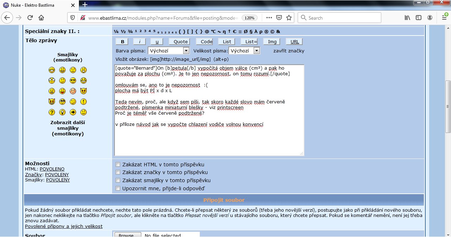The width and height of the screenshot is (451, 237).
Task: Enable Zakázat HTML v tomto příspěvku
Action: pyautogui.click(x=118, y=165)
